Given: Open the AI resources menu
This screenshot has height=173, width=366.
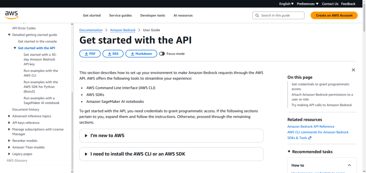Looking at the screenshot, I should click(183, 15).
